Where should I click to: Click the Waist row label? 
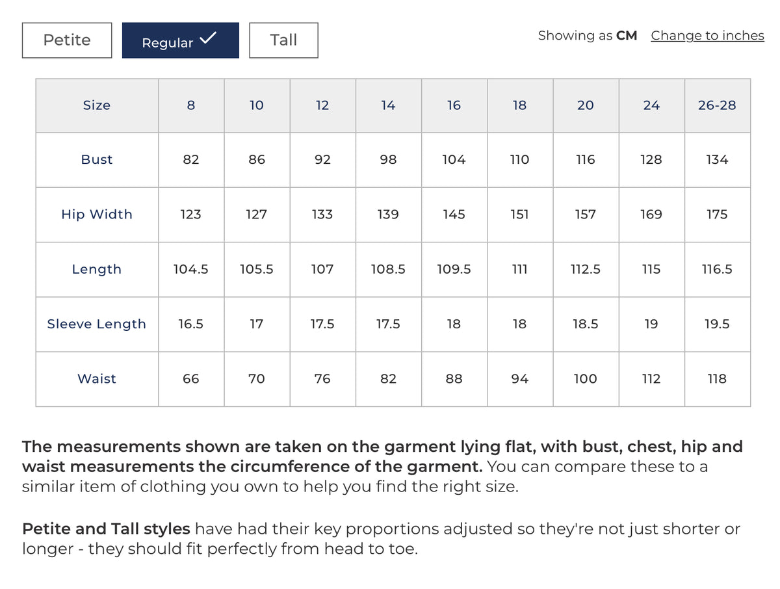pos(97,379)
